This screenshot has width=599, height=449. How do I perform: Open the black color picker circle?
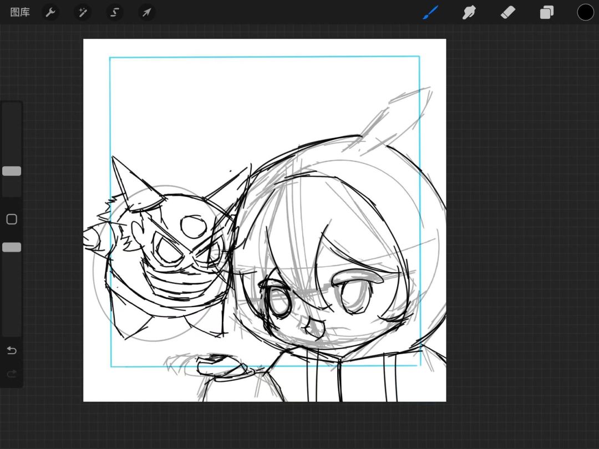585,12
